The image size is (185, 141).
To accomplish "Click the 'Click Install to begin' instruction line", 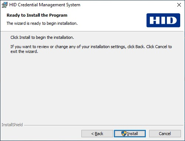I will [42, 37].
